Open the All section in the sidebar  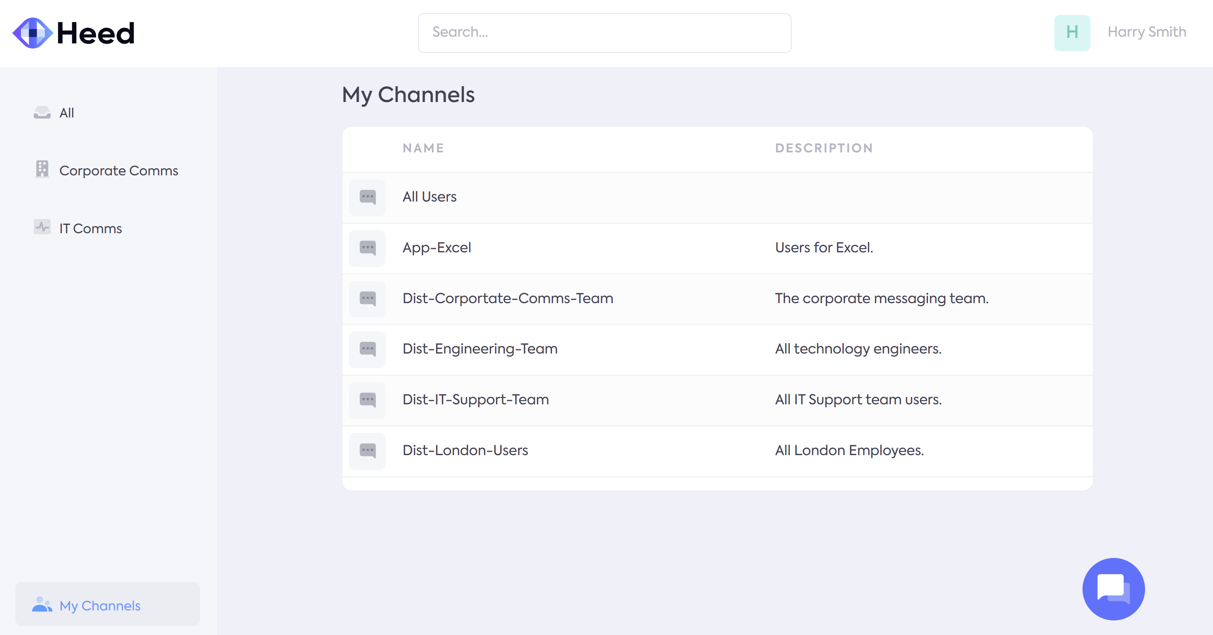pyautogui.click(x=66, y=113)
